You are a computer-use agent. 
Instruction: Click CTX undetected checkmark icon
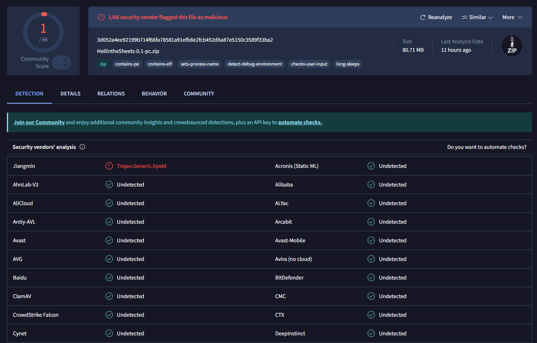371,315
